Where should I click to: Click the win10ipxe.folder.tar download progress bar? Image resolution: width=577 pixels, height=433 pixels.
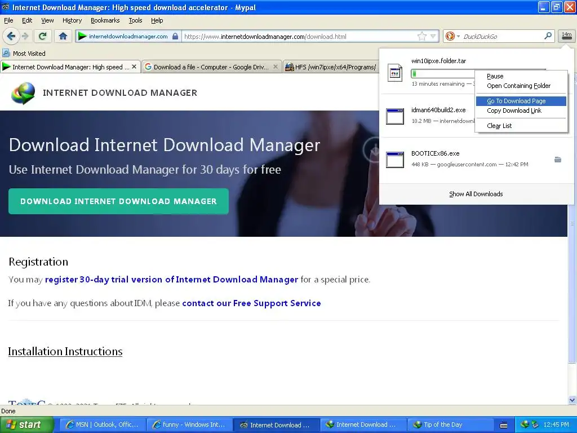443,74
